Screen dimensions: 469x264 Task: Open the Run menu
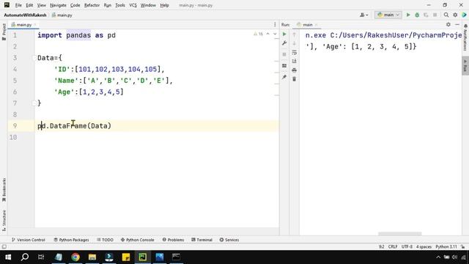click(108, 5)
